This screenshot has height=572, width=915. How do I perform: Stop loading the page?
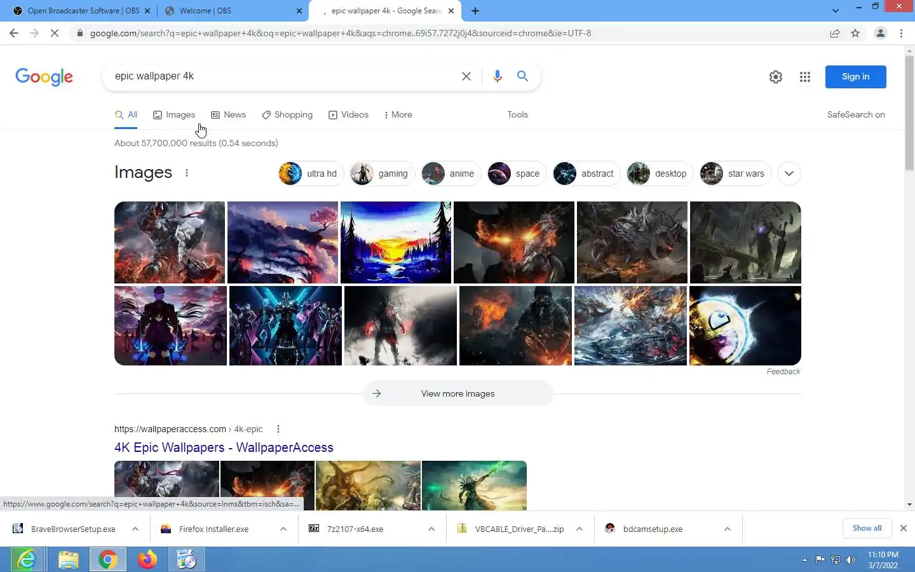(55, 33)
